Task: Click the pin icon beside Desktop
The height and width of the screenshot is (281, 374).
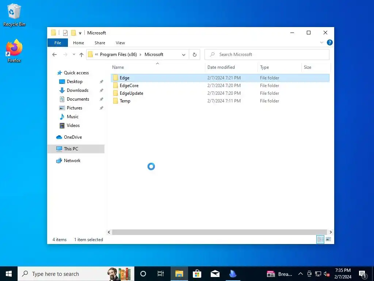Action: coord(102,82)
